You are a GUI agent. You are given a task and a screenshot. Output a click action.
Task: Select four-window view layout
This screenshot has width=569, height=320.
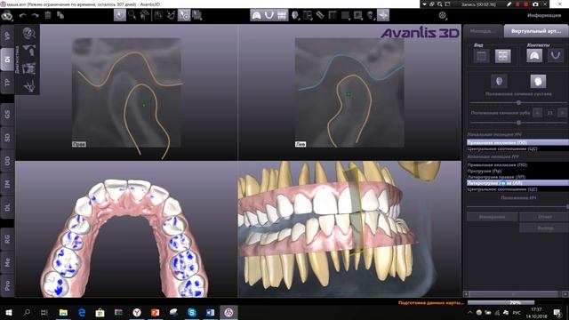click(502, 56)
